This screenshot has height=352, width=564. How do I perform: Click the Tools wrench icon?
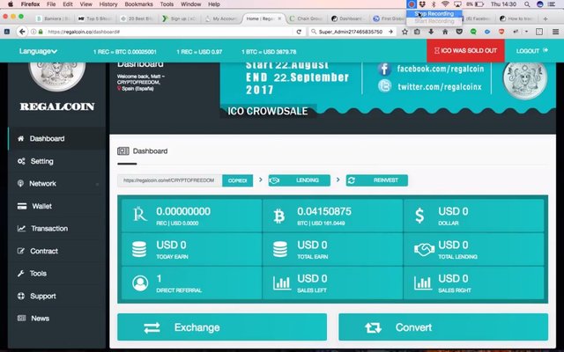click(20, 274)
